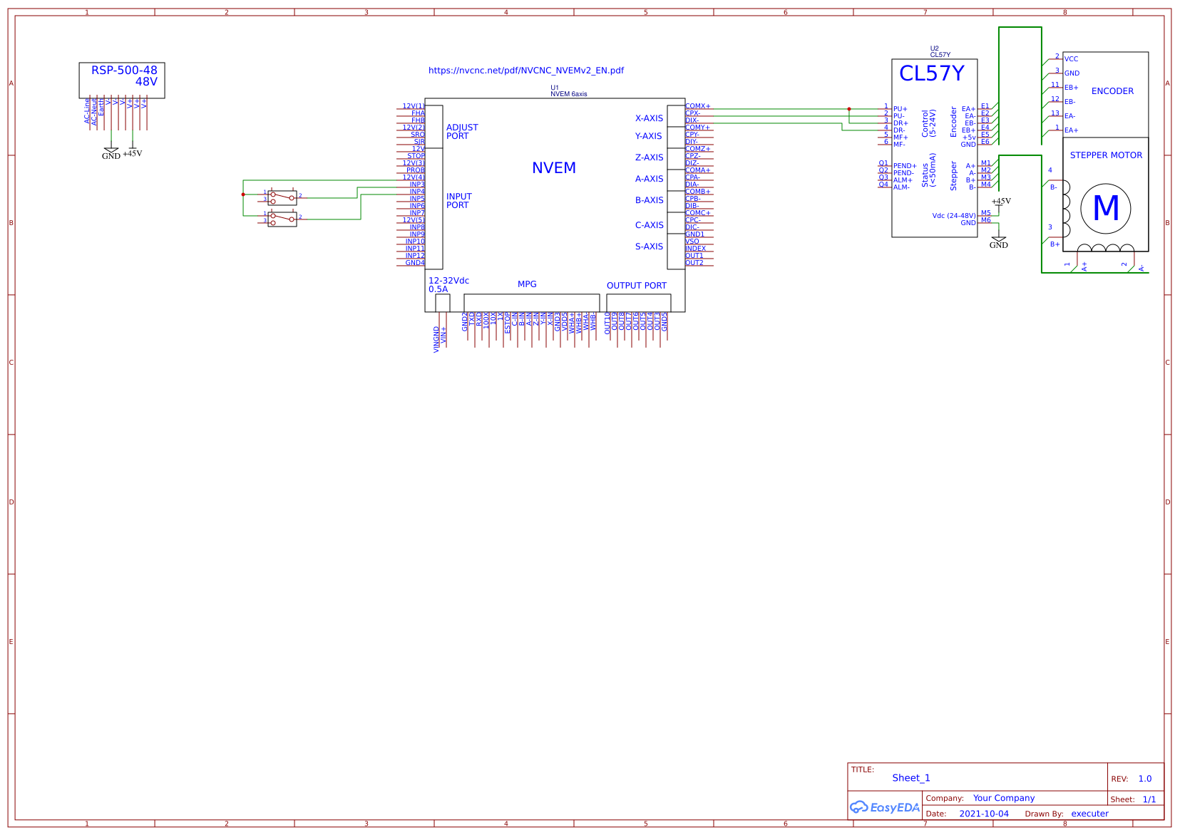Screen dimensions: 1180x835
Task: Click the MPG connector section
Action: coord(528,284)
